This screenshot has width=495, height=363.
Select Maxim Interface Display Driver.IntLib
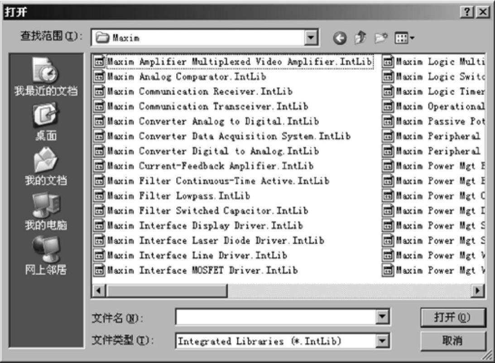pos(198,225)
